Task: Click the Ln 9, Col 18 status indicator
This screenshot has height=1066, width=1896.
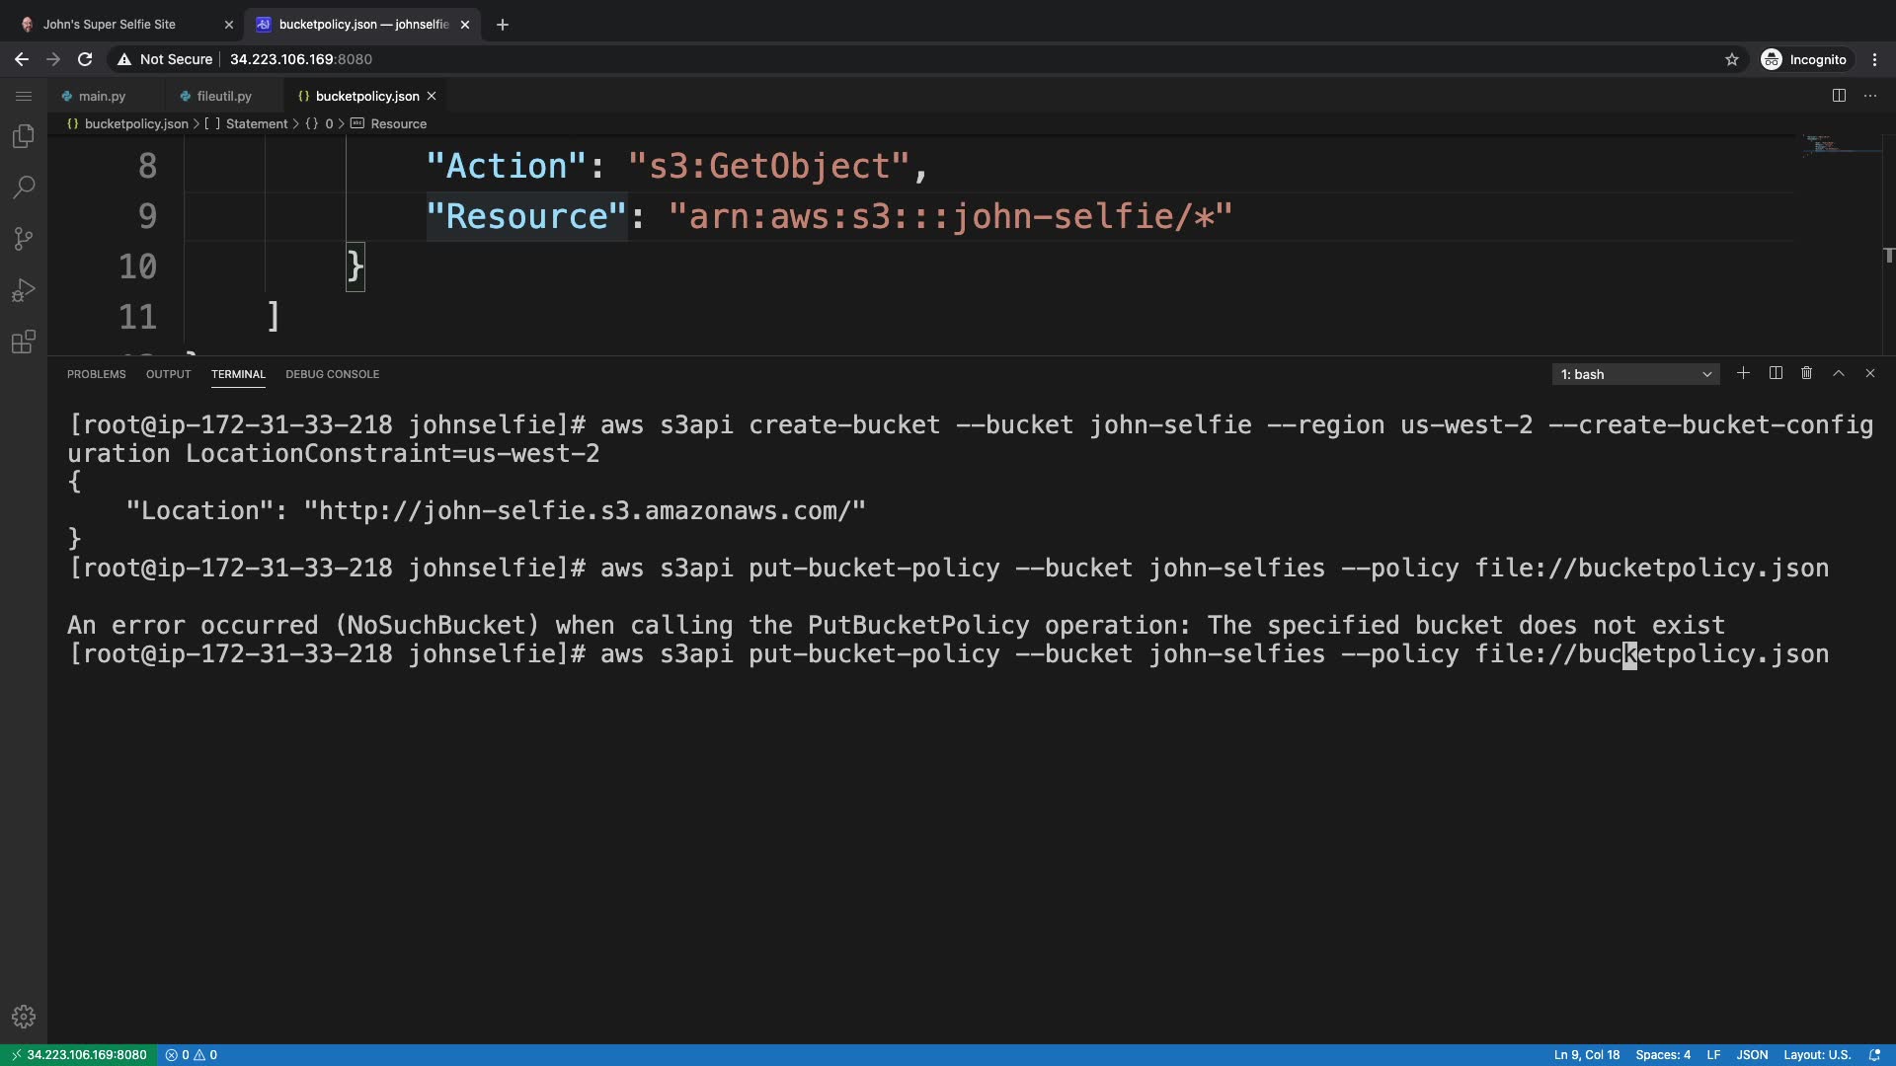Action: point(1586,1054)
